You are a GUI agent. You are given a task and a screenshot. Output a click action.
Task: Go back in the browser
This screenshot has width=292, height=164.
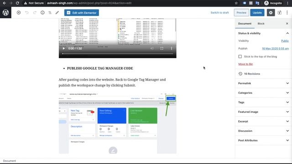[x=5, y=3]
